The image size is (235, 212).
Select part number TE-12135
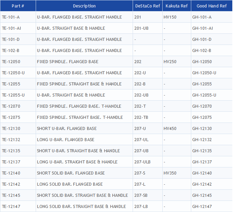[11, 151]
